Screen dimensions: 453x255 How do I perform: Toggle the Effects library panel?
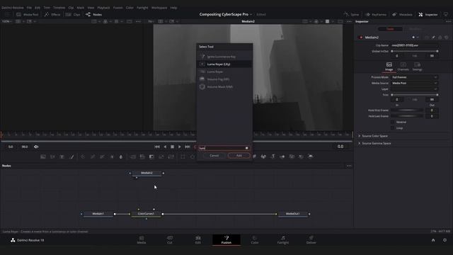pos(52,14)
